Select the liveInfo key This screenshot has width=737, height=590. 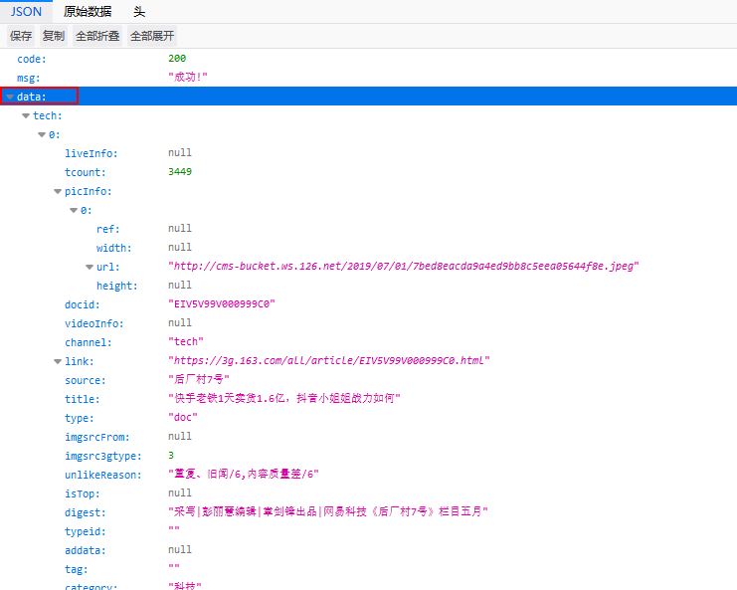(x=92, y=154)
